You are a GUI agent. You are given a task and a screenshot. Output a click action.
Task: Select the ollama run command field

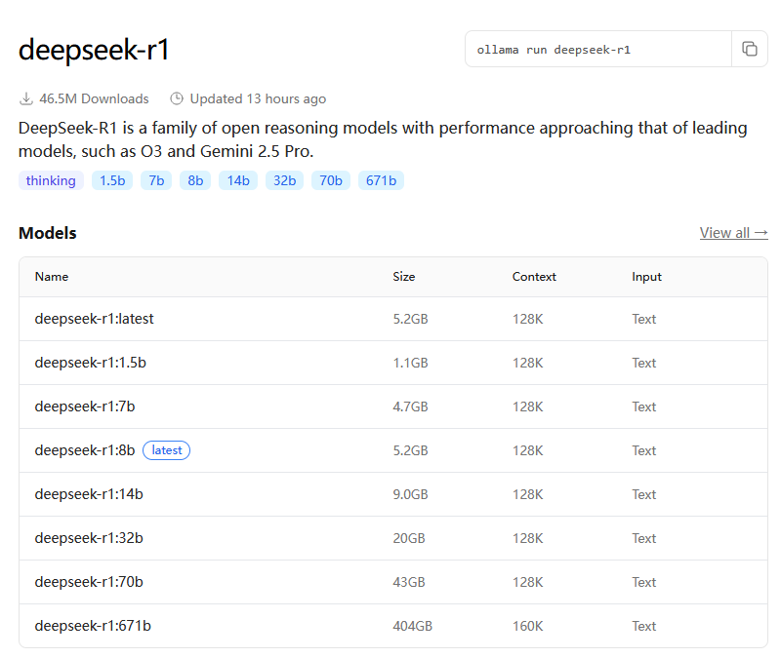597,49
